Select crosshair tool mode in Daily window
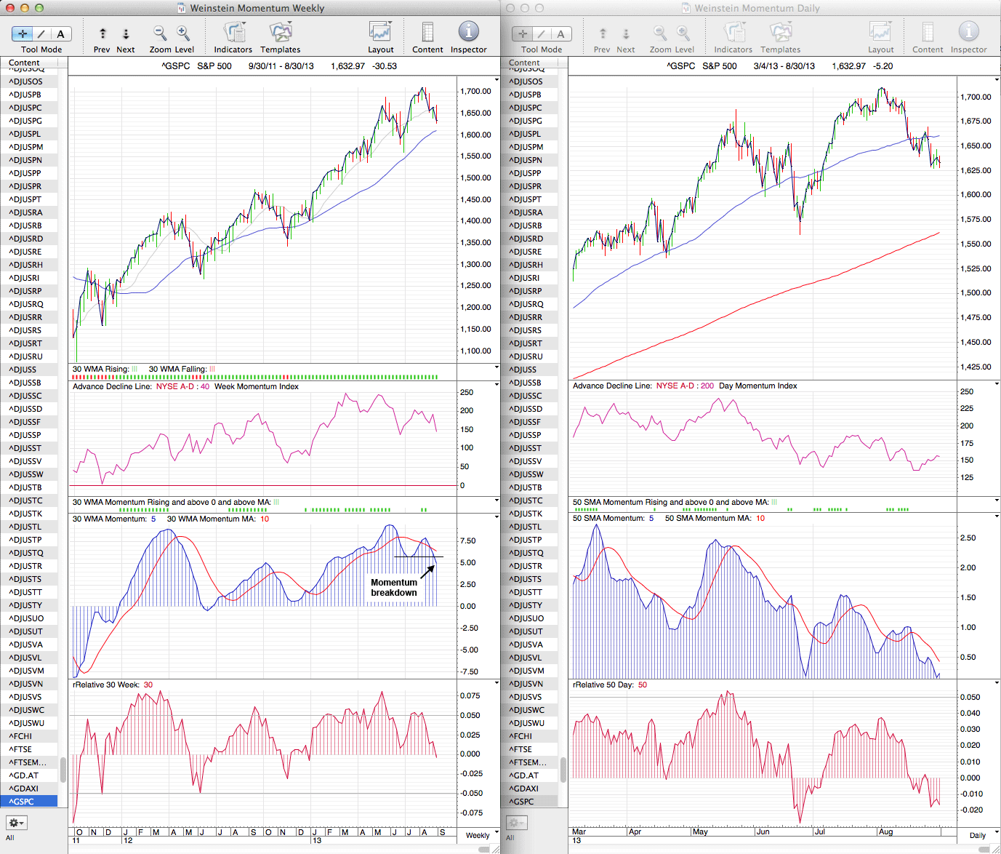This screenshot has height=854, width=1001. coord(523,33)
